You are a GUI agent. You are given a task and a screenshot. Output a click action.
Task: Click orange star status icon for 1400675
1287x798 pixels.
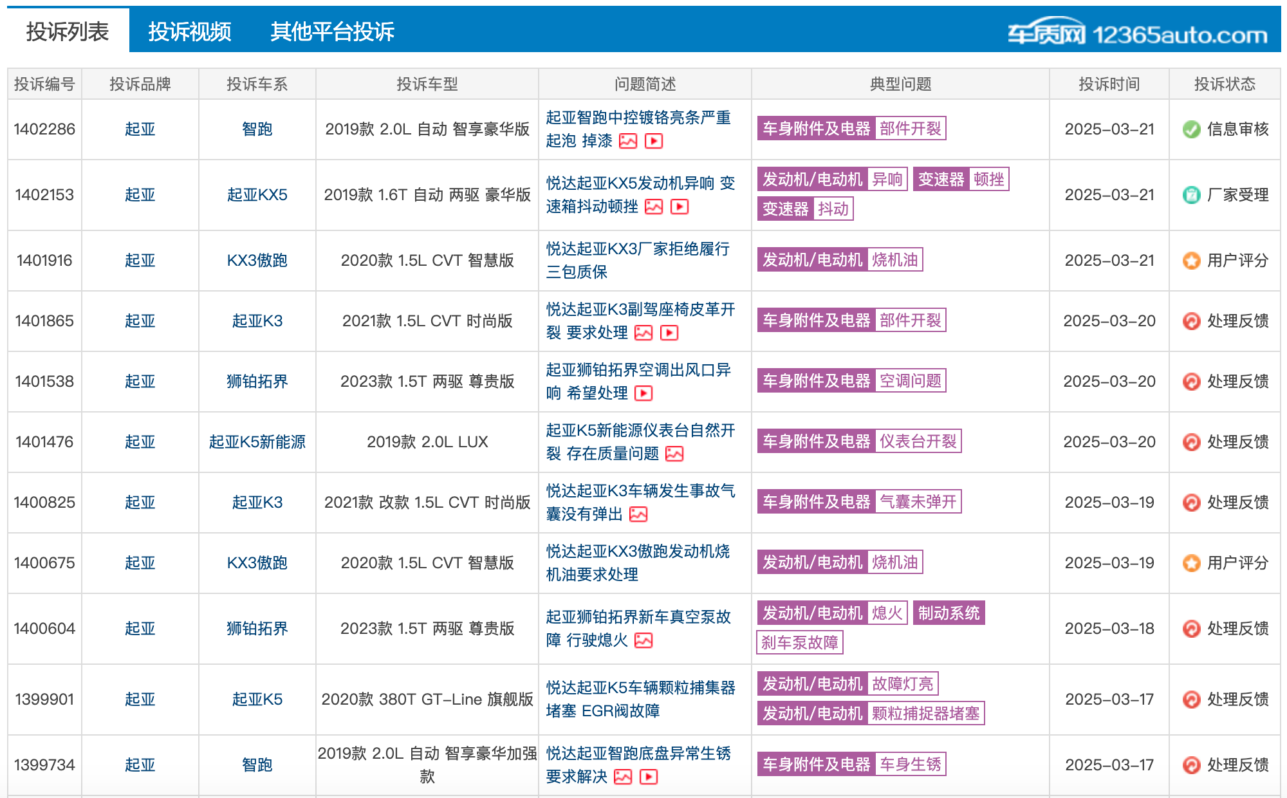(x=1191, y=563)
